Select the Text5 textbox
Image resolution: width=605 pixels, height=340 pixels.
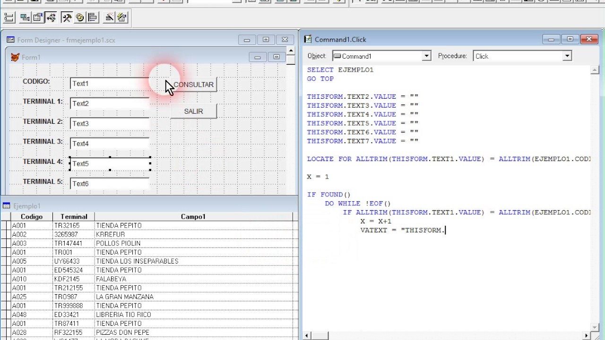click(110, 164)
